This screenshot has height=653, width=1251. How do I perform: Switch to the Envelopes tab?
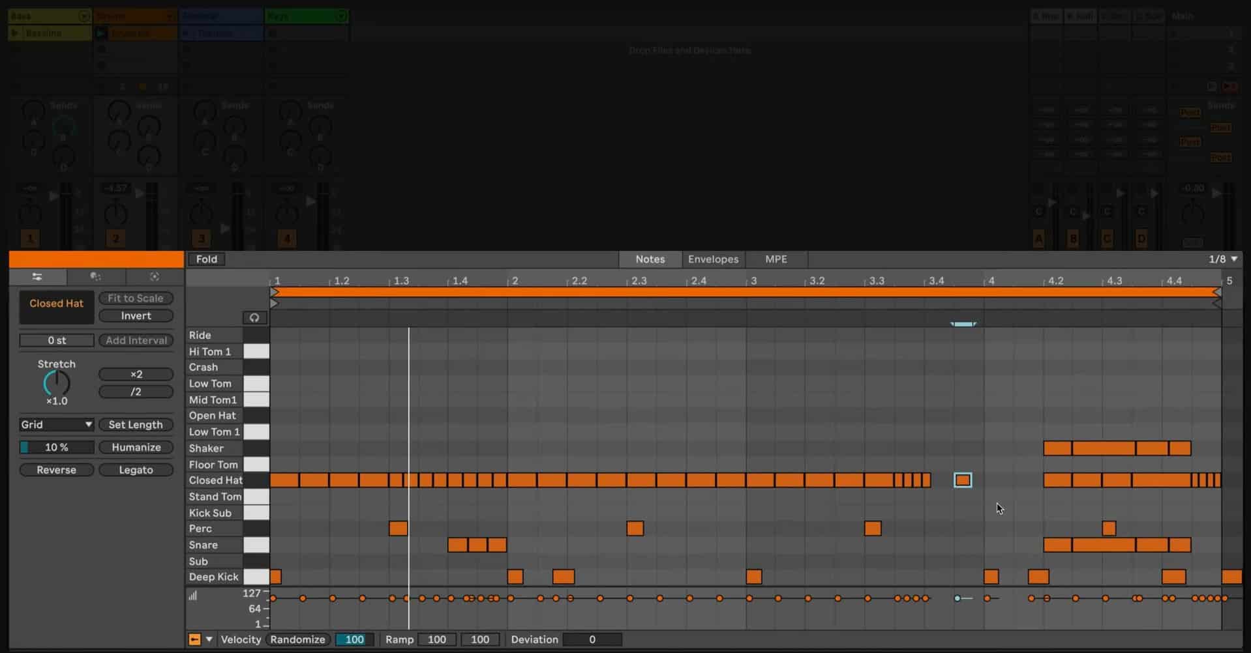tap(714, 259)
